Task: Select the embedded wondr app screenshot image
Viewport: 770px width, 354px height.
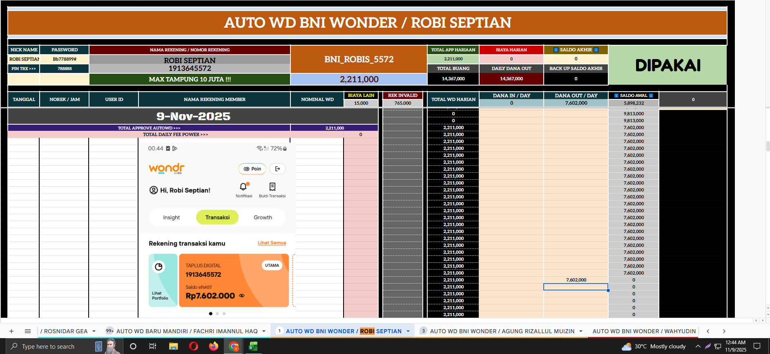Action: 217,230
